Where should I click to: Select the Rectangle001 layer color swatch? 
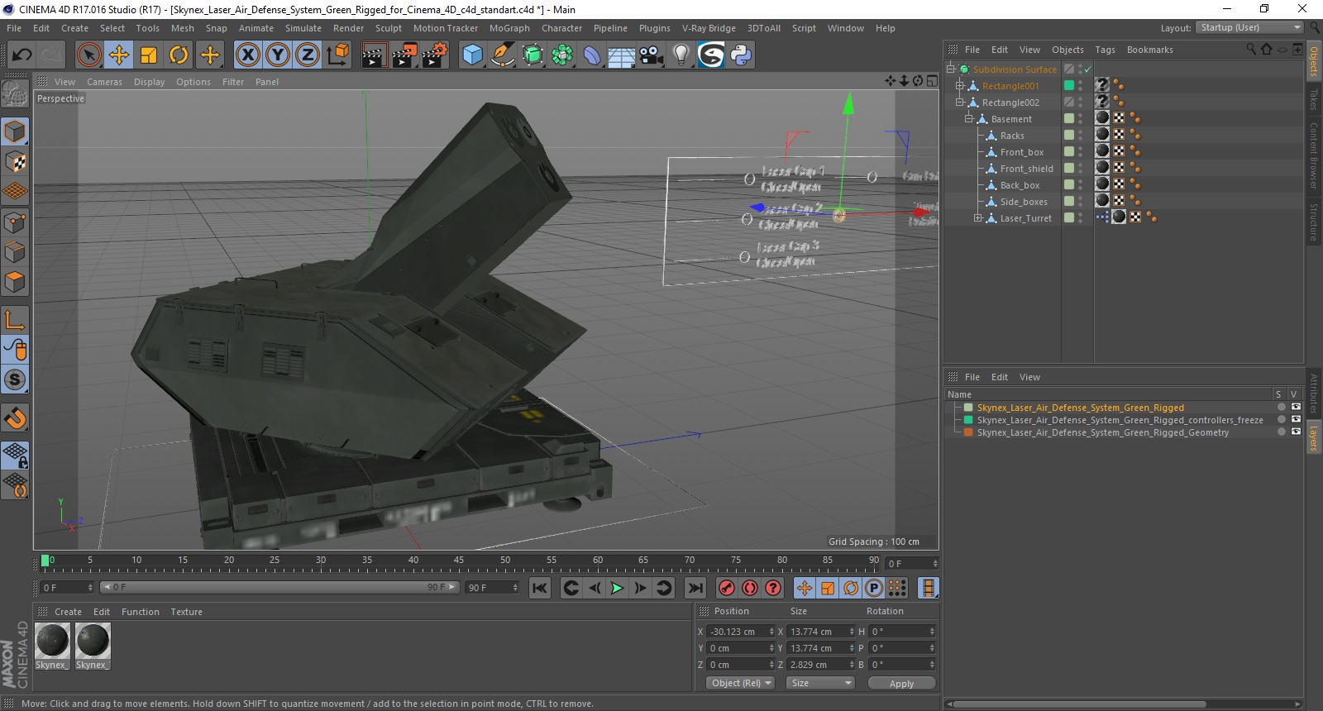coord(1069,86)
